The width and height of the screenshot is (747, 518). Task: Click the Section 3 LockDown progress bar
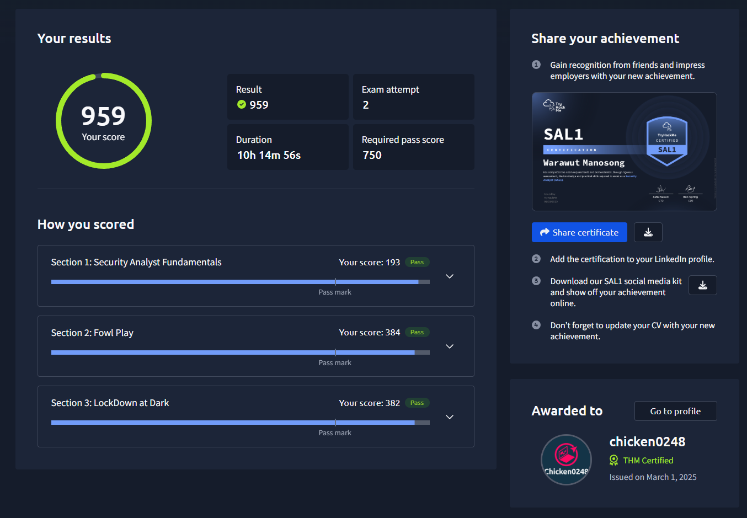click(x=240, y=423)
